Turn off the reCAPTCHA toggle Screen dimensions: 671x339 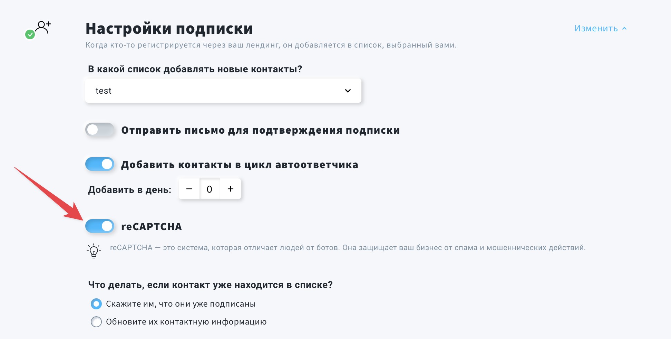[x=100, y=226]
